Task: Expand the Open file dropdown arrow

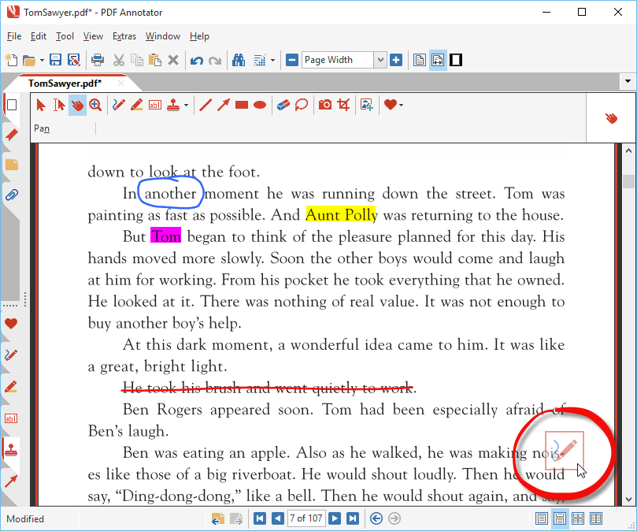Action: point(42,61)
